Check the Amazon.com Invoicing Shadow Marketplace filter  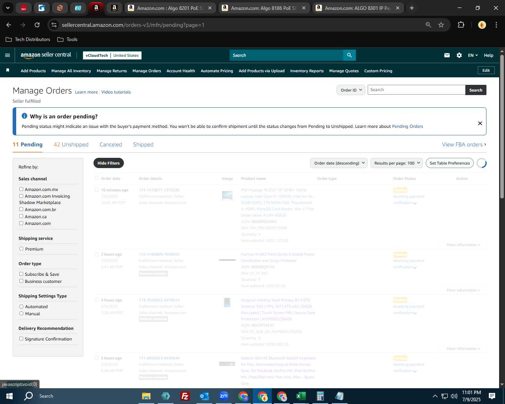21,196
